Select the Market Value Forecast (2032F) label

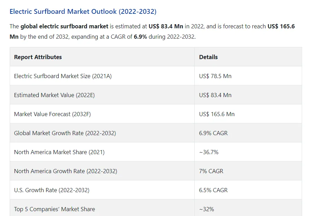tap(52, 114)
